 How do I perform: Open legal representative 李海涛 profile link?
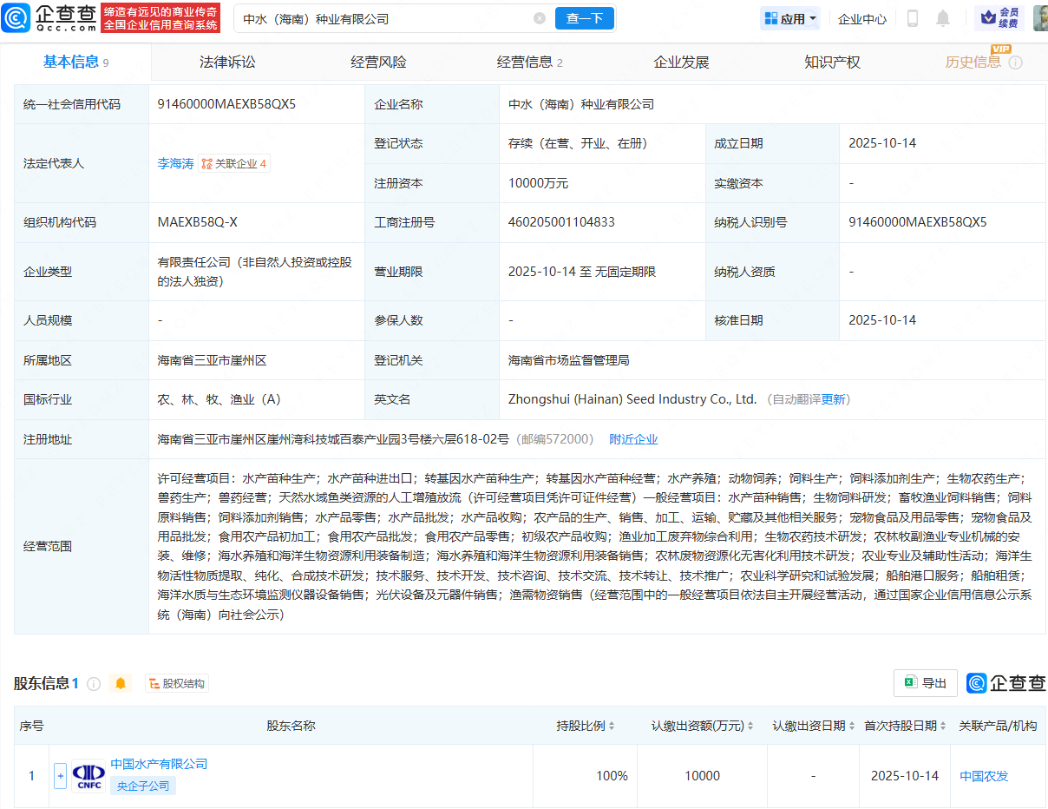point(176,163)
